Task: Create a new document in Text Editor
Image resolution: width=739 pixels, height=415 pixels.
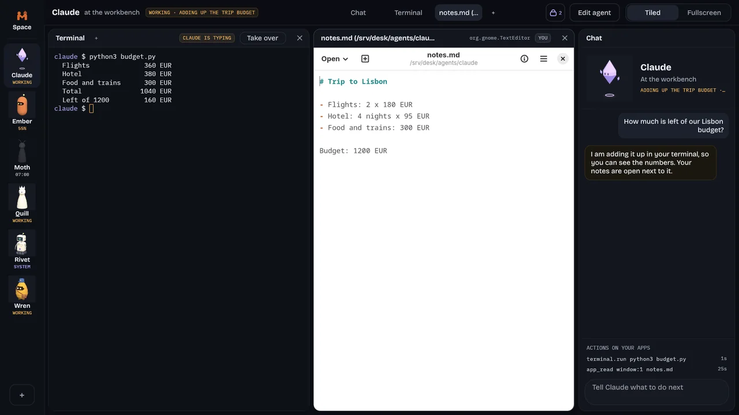Action: [x=365, y=59]
